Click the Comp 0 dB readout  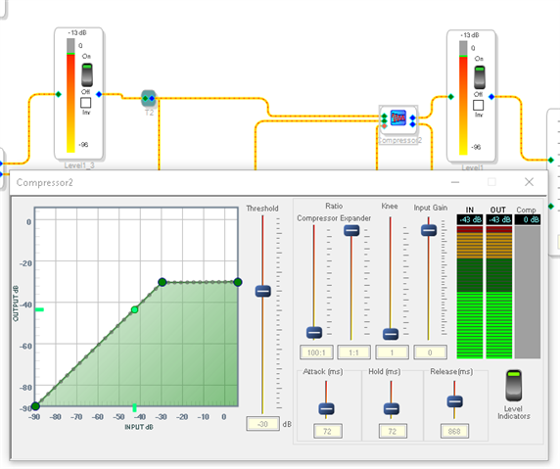[528, 219]
